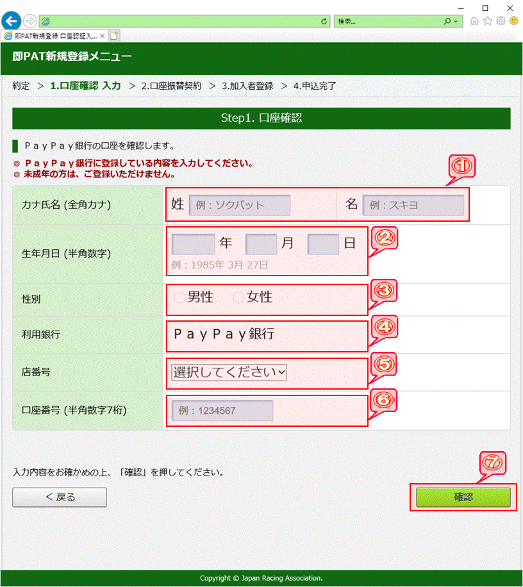Screen dimensions: 523x587
Task: Focus the birth year input field
Action: point(193,244)
